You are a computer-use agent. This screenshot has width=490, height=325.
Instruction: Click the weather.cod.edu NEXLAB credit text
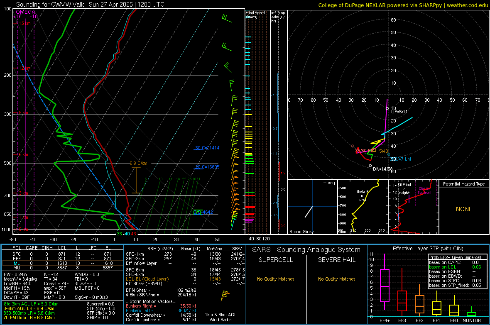(403, 5)
